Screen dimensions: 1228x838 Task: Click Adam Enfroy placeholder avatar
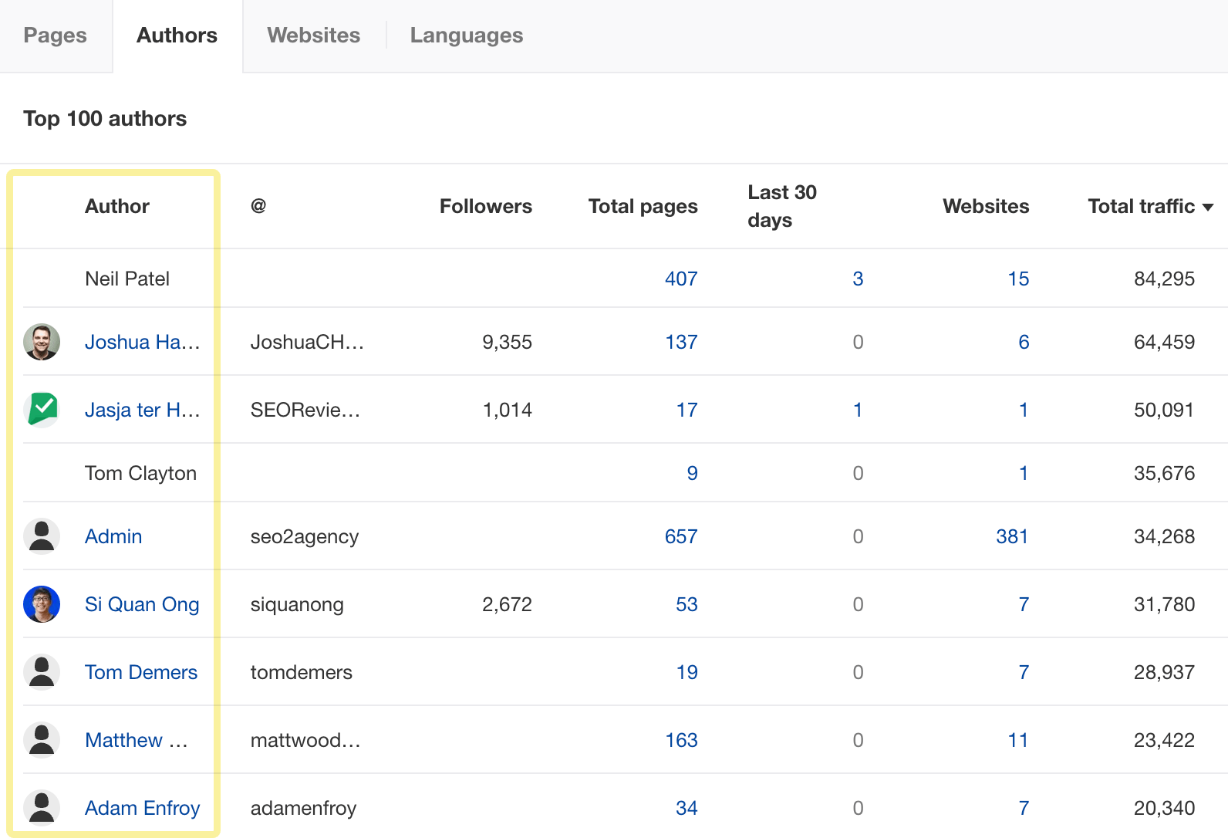[42, 808]
